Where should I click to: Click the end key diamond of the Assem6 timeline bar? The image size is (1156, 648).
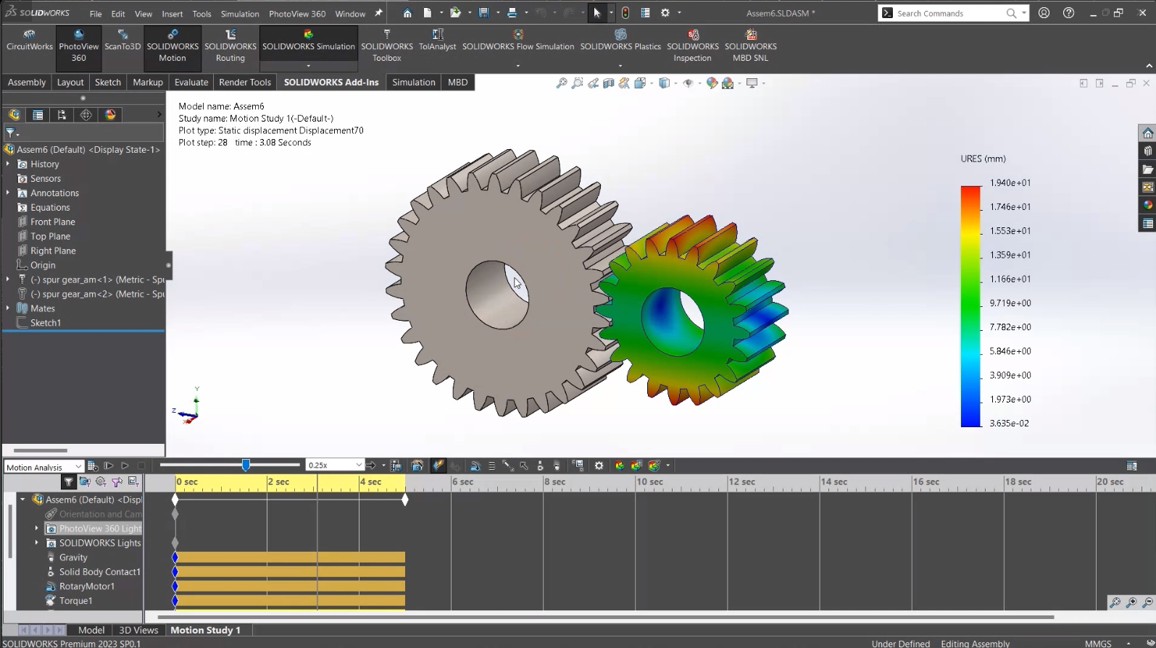(x=405, y=500)
